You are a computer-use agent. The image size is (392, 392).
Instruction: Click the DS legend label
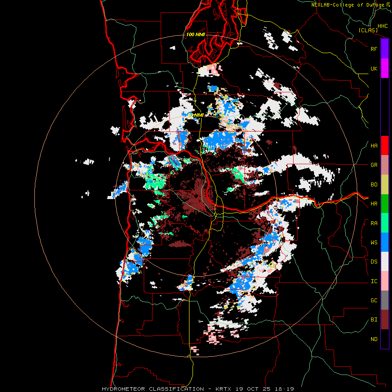[374, 262]
